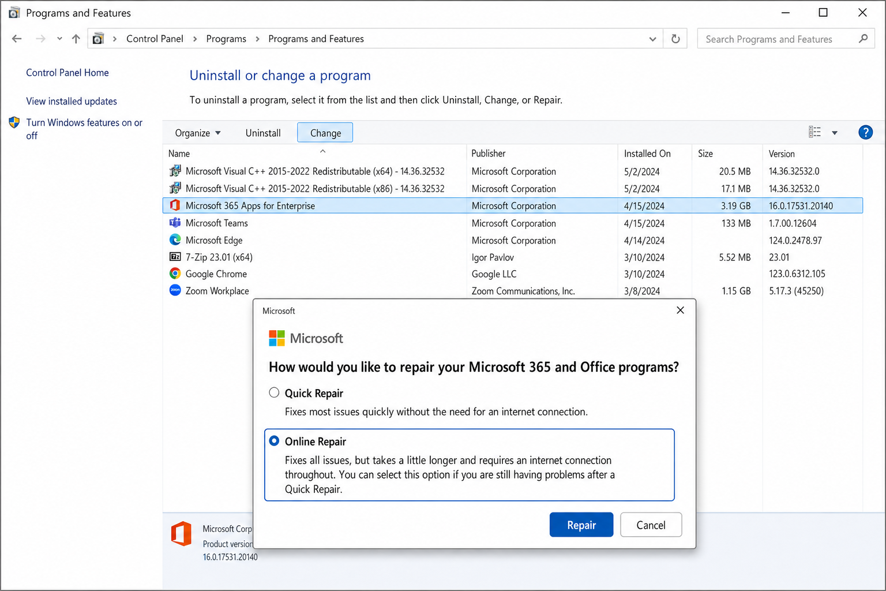Screen dimensions: 886x591
Task: Open View installed updates link
Action: coord(72,101)
